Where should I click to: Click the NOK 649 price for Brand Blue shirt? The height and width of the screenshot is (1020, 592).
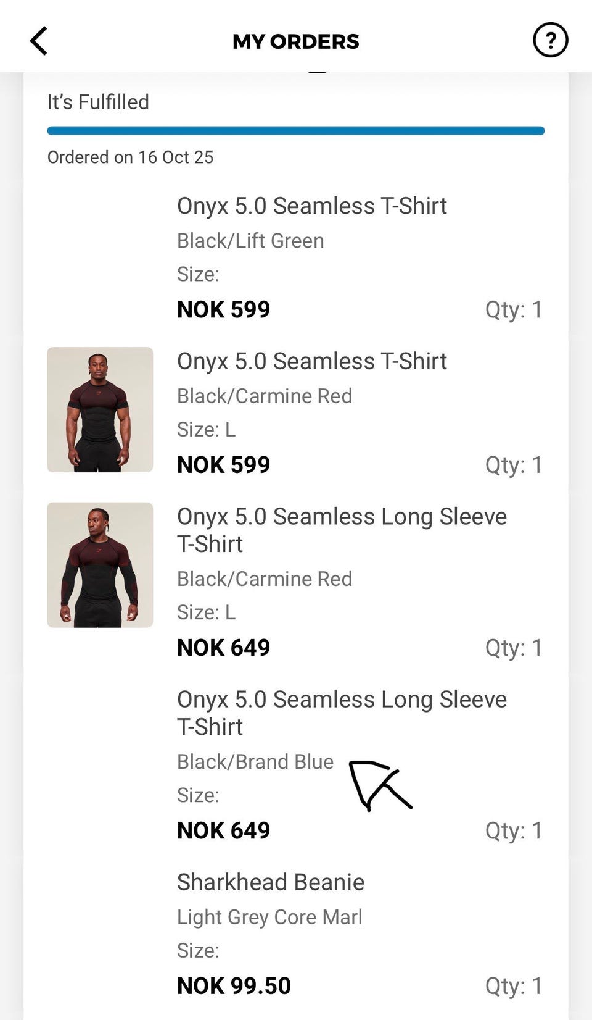coord(223,830)
